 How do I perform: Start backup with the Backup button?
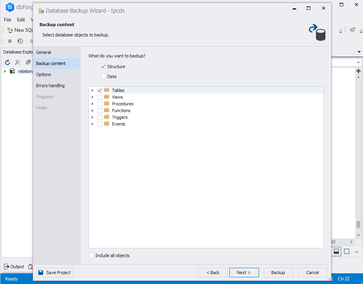click(278, 273)
